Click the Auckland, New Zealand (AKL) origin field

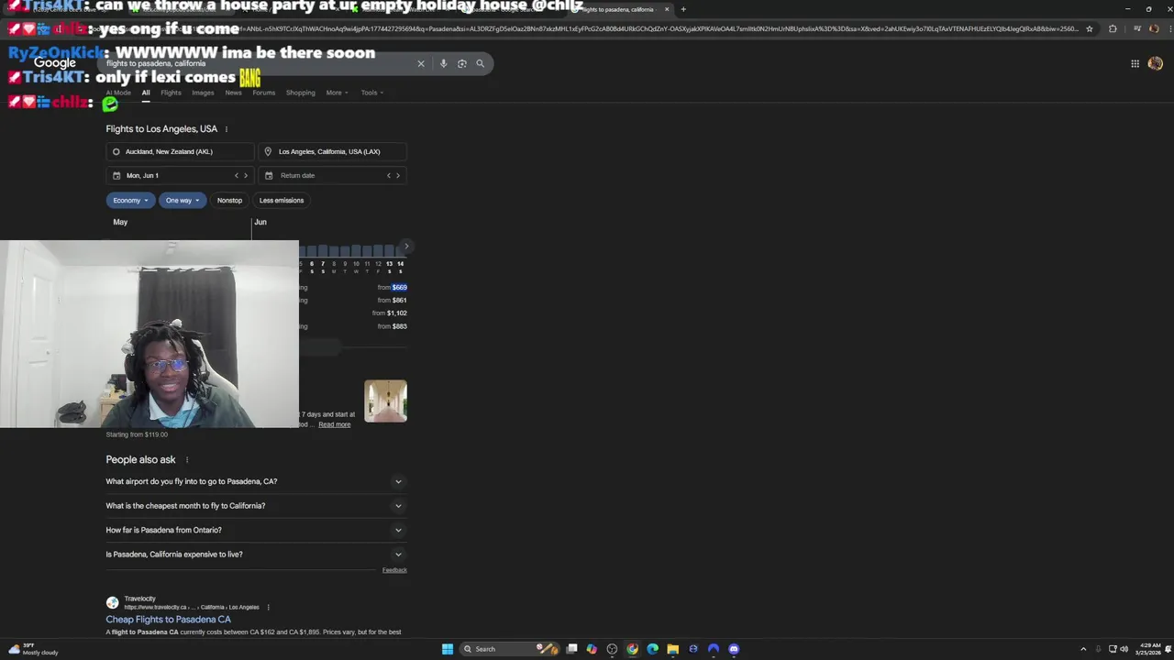[x=180, y=152]
